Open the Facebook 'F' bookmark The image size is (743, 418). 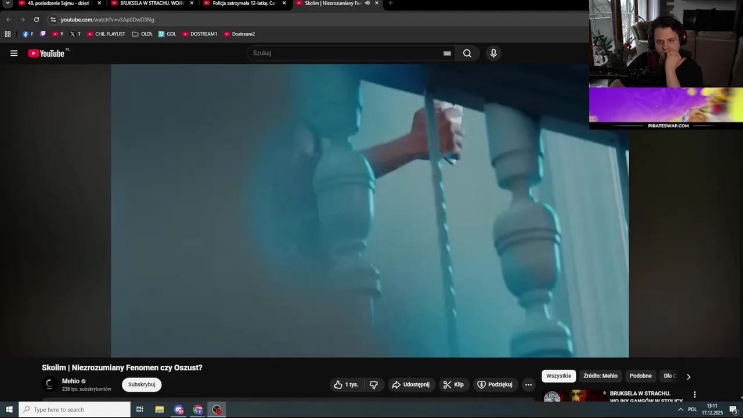[28, 34]
